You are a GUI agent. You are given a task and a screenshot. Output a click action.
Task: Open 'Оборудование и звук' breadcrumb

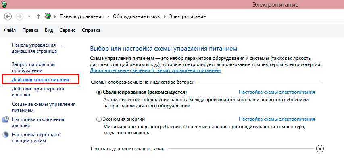pos(136,16)
